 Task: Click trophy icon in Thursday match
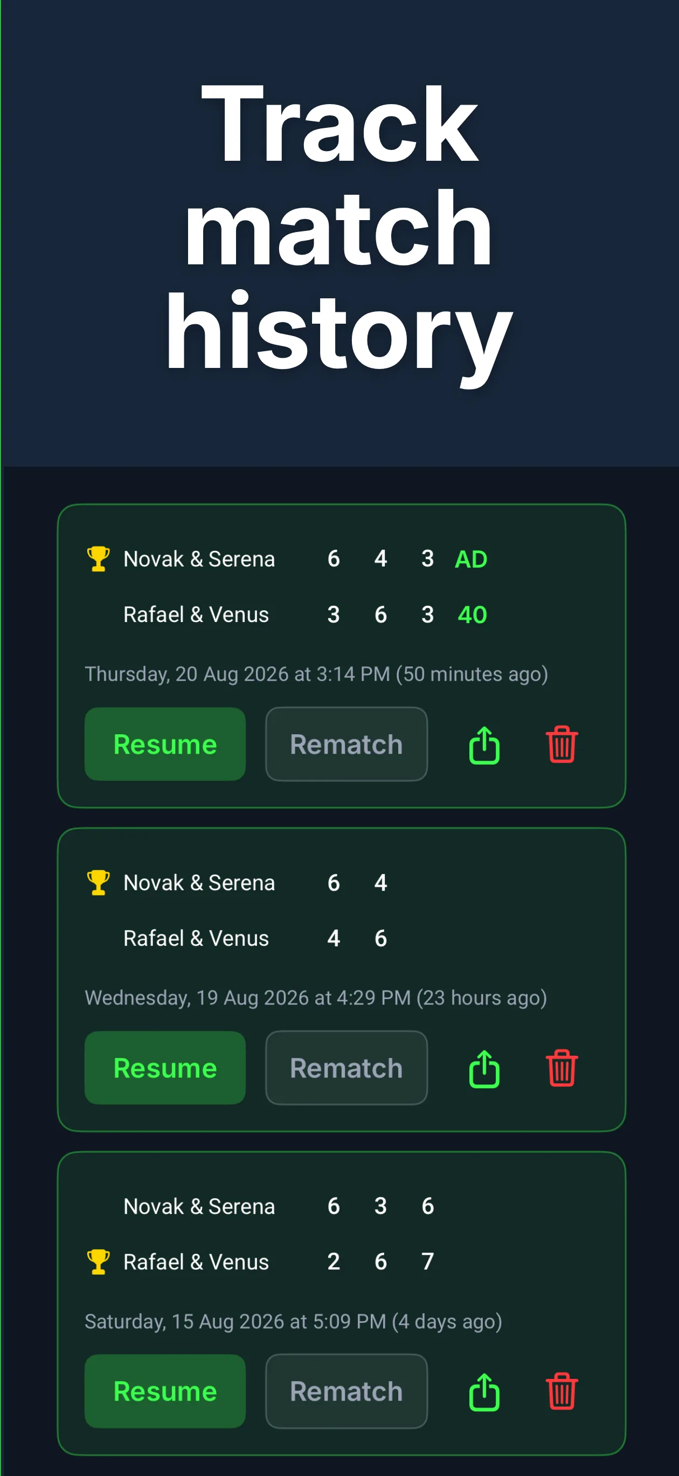[98, 559]
